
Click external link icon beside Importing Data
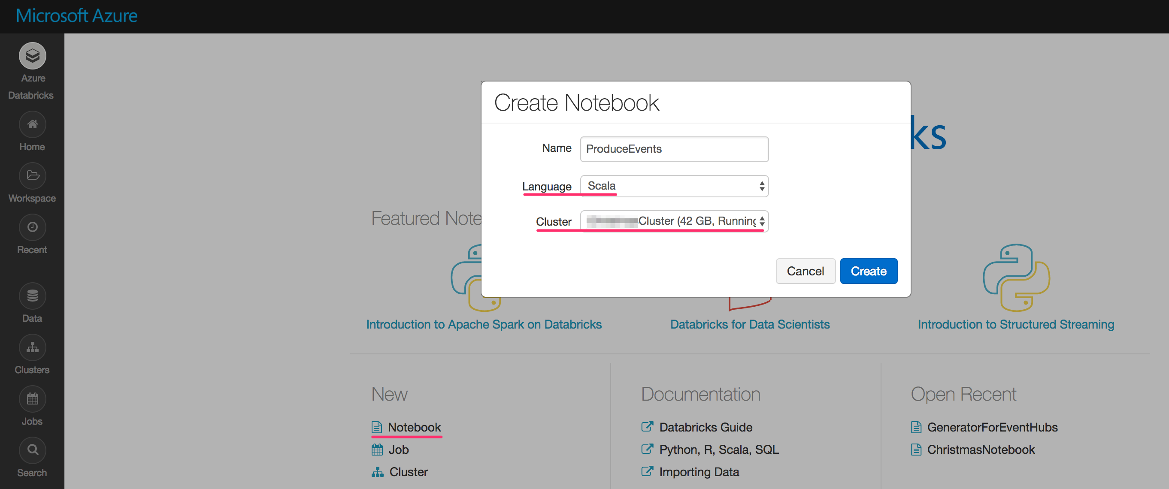tap(647, 471)
